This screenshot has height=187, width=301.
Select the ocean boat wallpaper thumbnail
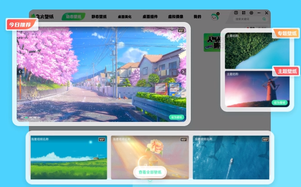pos(231,158)
